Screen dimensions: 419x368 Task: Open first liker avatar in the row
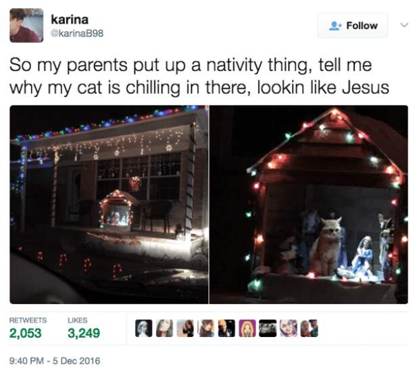[143, 328]
